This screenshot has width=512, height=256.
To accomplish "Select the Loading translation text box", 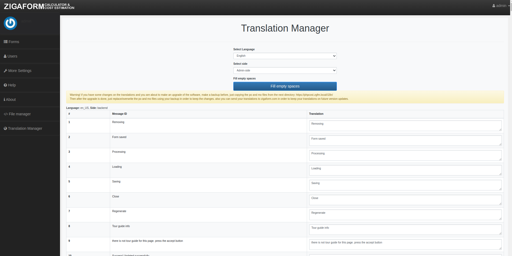I will [x=405, y=170].
